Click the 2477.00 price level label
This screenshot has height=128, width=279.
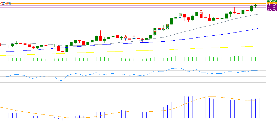click(x=272, y=8)
